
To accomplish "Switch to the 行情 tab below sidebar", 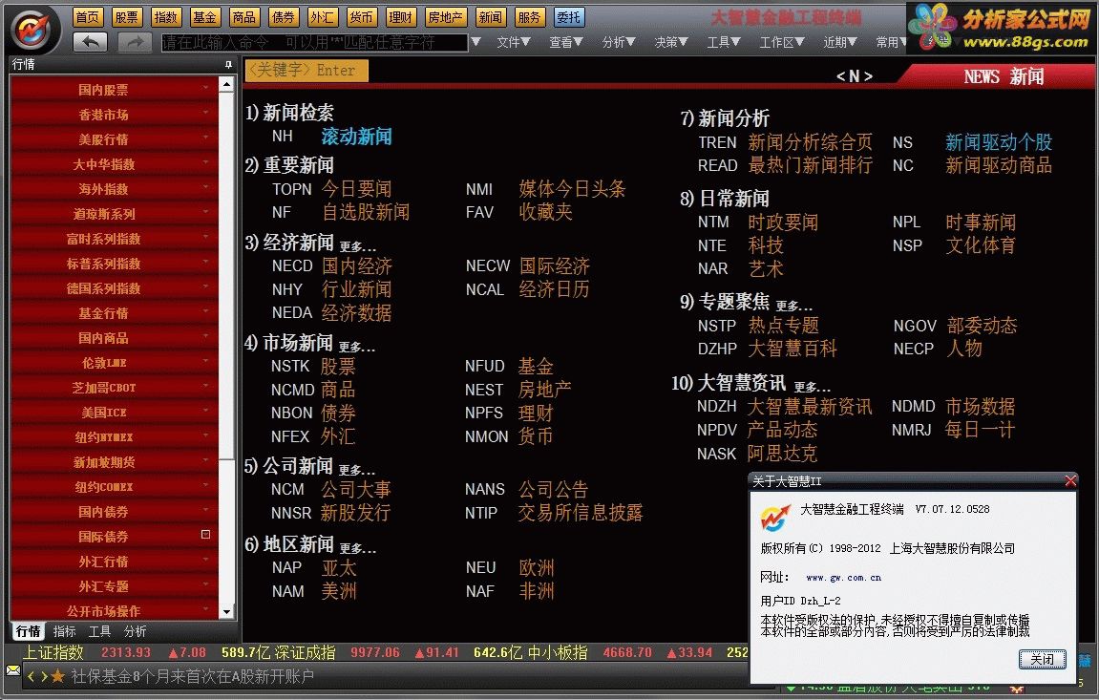I will tap(28, 631).
